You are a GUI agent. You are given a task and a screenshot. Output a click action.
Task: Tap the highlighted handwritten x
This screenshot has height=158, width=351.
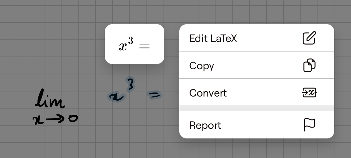click(116, 97)
